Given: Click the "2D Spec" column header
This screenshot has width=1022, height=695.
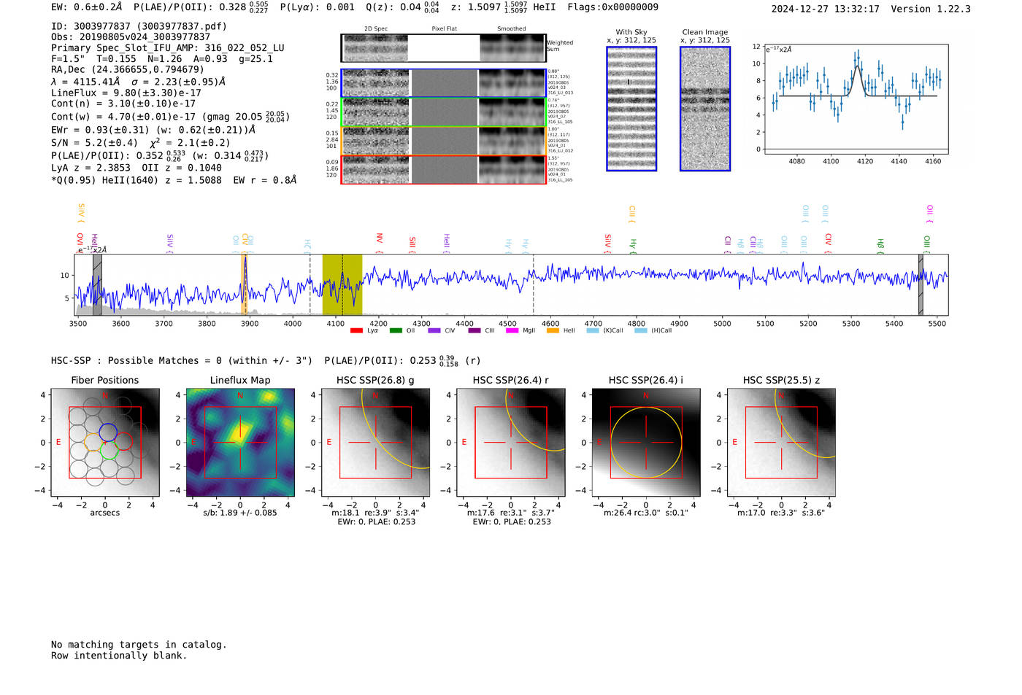Looking at the screenshot, I should (376, 29).
